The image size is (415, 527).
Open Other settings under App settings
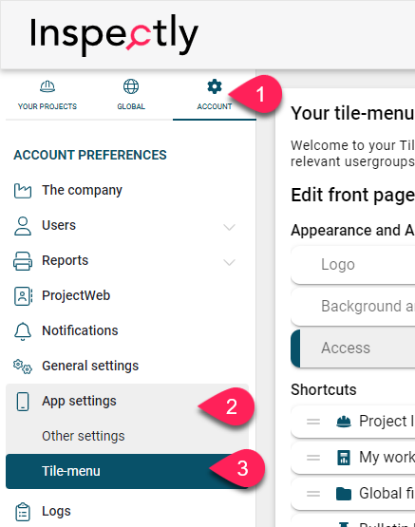click(x=84, y=436)
